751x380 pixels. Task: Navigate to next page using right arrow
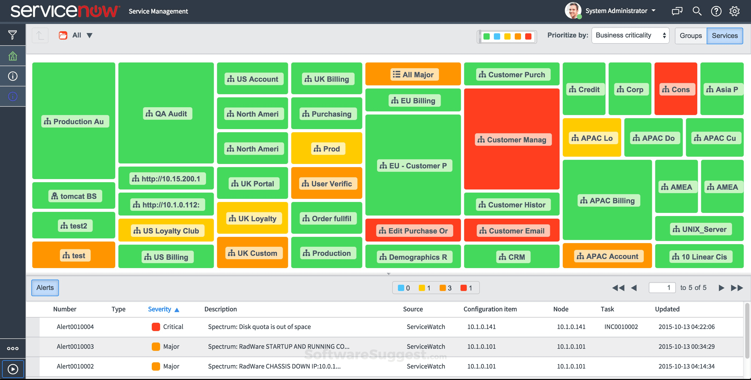(x=720, y=287)
